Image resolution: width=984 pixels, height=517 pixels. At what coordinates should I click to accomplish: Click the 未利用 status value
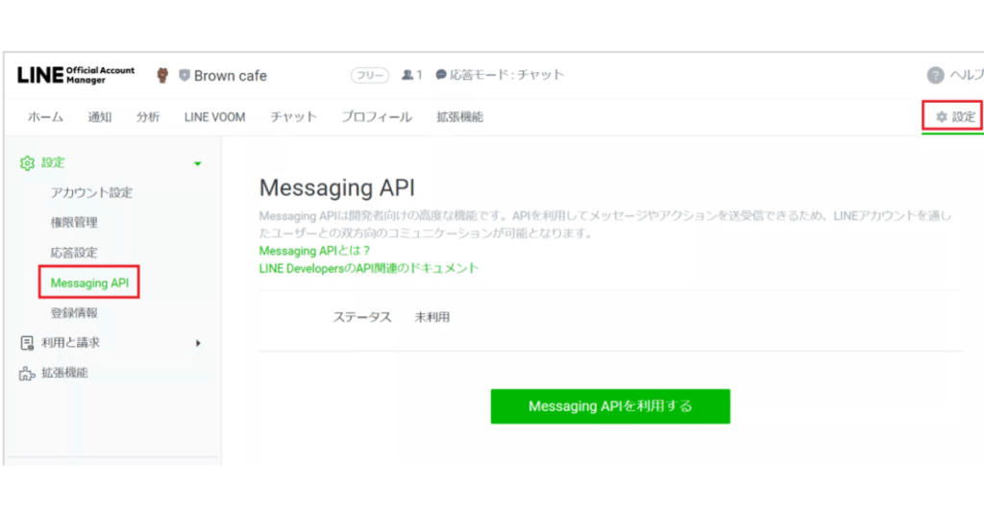pyautogui.click(x=432, y=317)
